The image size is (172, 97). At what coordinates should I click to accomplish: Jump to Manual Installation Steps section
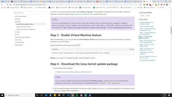click(146, 26)
